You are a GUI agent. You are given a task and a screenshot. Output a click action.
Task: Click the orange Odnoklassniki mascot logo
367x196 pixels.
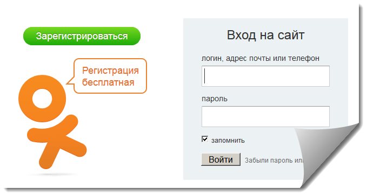pyautogui.click(x=52, y=122)
